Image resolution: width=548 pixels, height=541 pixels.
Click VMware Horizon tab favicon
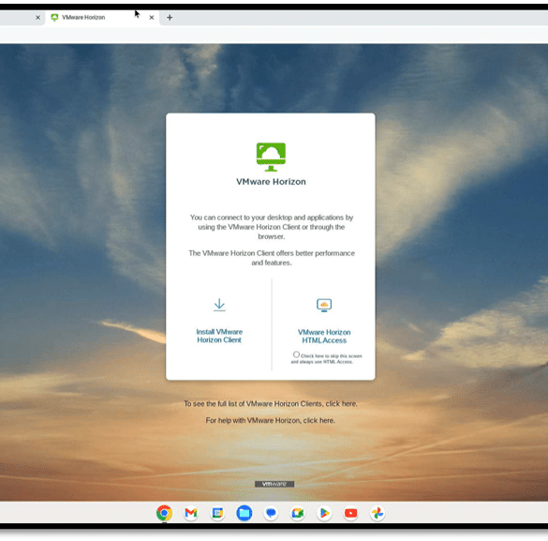54,18
